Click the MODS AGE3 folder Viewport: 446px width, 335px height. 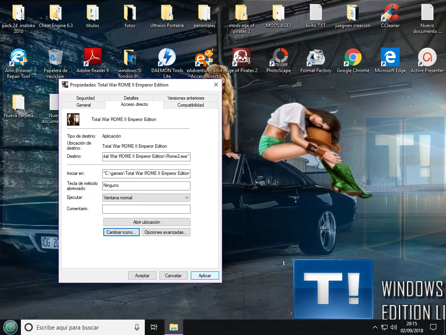click(x=278, y=13)
